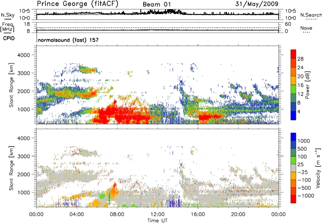Click the 'Velocity [m s-1]' colorbar title
The height and width of the screenshot is (223, 322).
(x=318, y=168)
